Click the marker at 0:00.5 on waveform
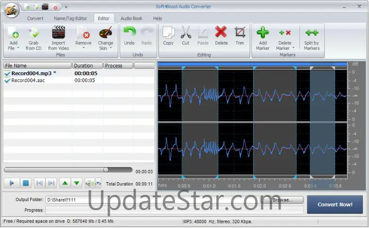Image resolution: width=369 pixels, height=228 pixels. [184, 68]
